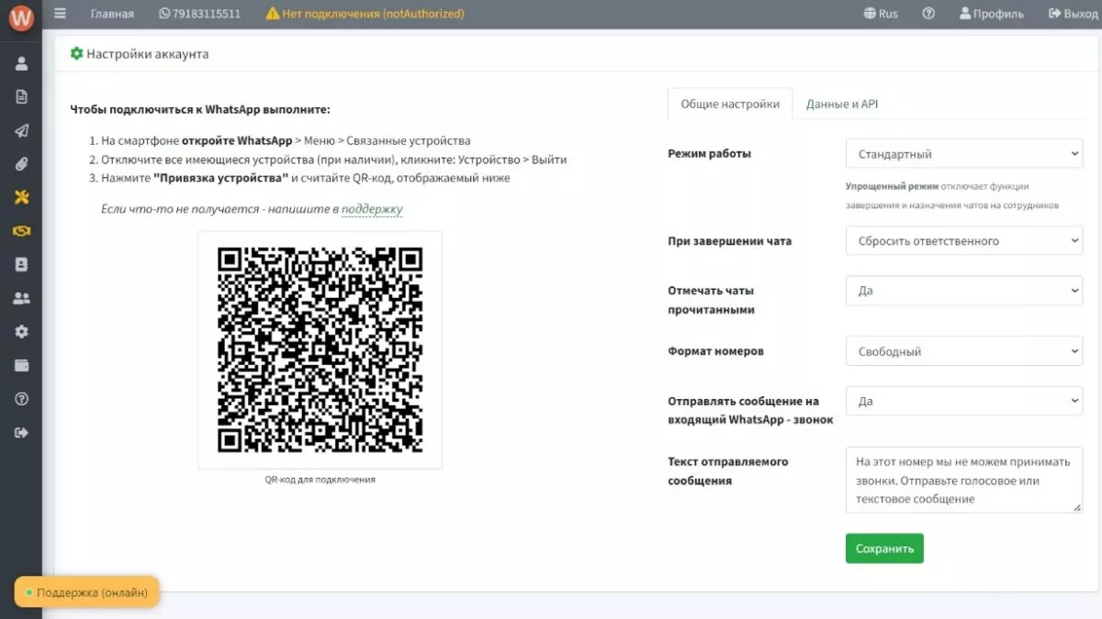Open the document page sidebar icon
The image size is (1102, 619).
(x=21, y=96)
